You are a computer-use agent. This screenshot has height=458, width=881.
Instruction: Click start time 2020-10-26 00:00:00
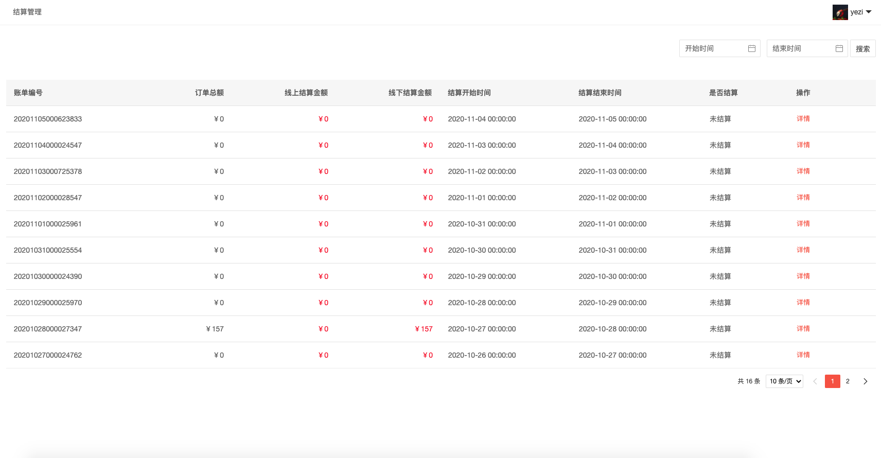[x=482, y=355]
